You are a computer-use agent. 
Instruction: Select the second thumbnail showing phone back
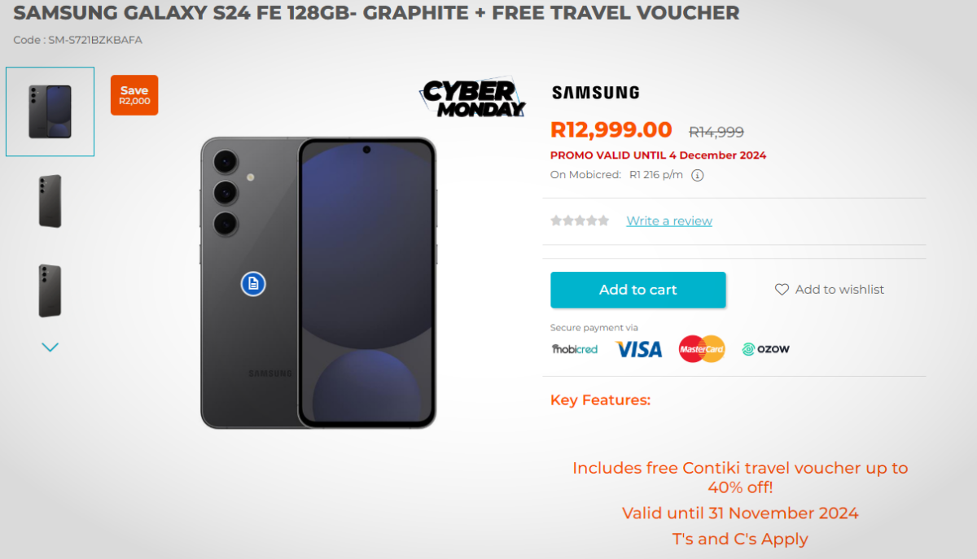50,201
